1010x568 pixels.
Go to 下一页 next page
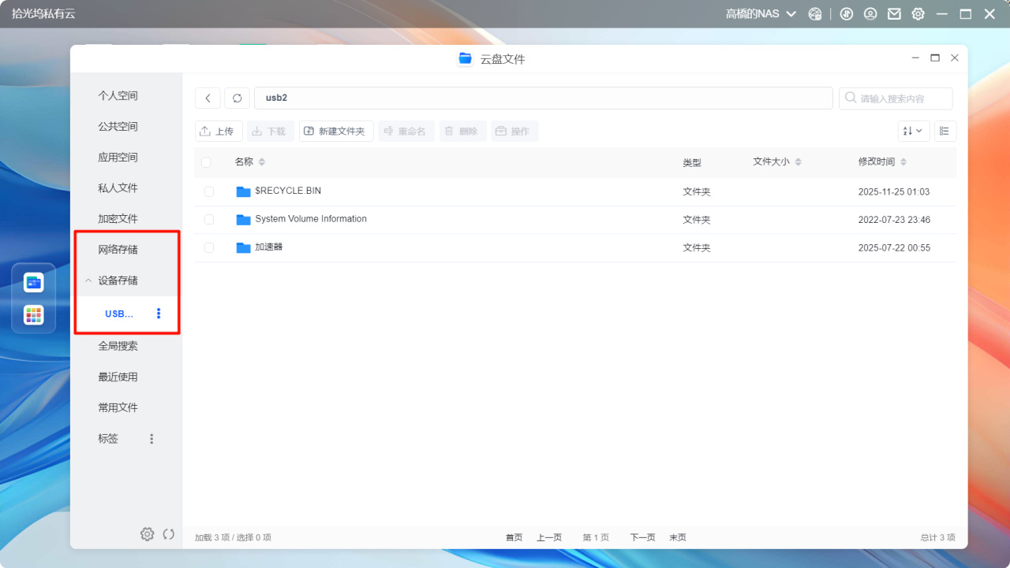(642, 537)
